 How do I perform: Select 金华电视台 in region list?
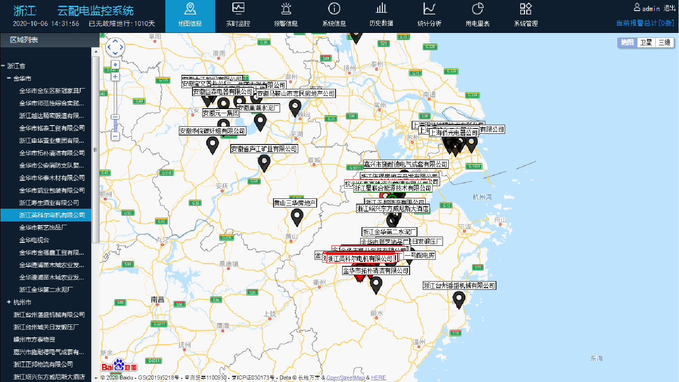[34, 240]
